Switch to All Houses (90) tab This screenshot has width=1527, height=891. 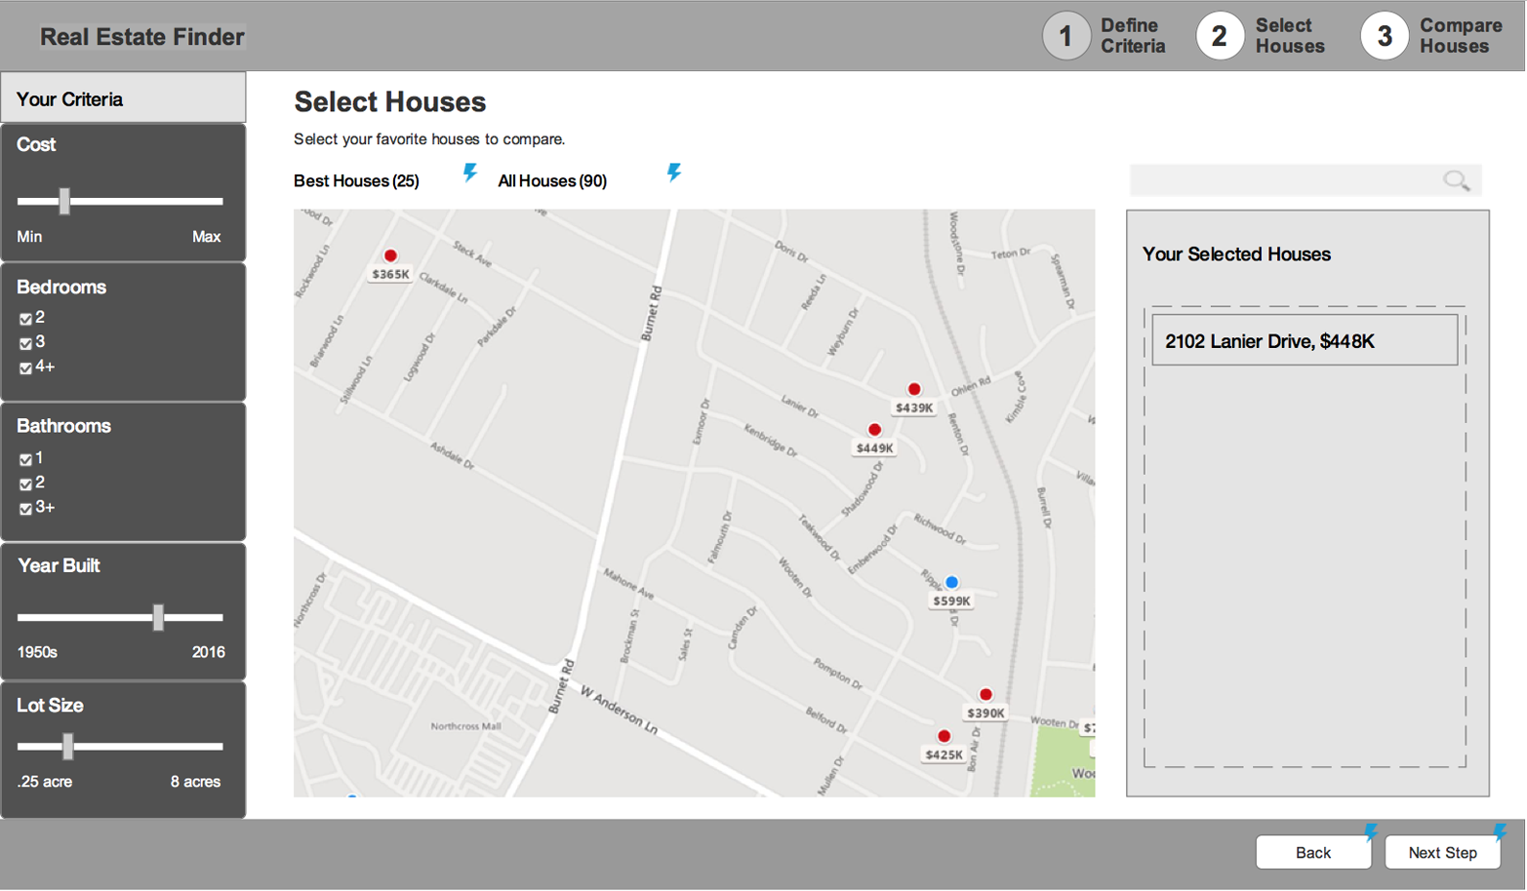(x=552, y=181)
